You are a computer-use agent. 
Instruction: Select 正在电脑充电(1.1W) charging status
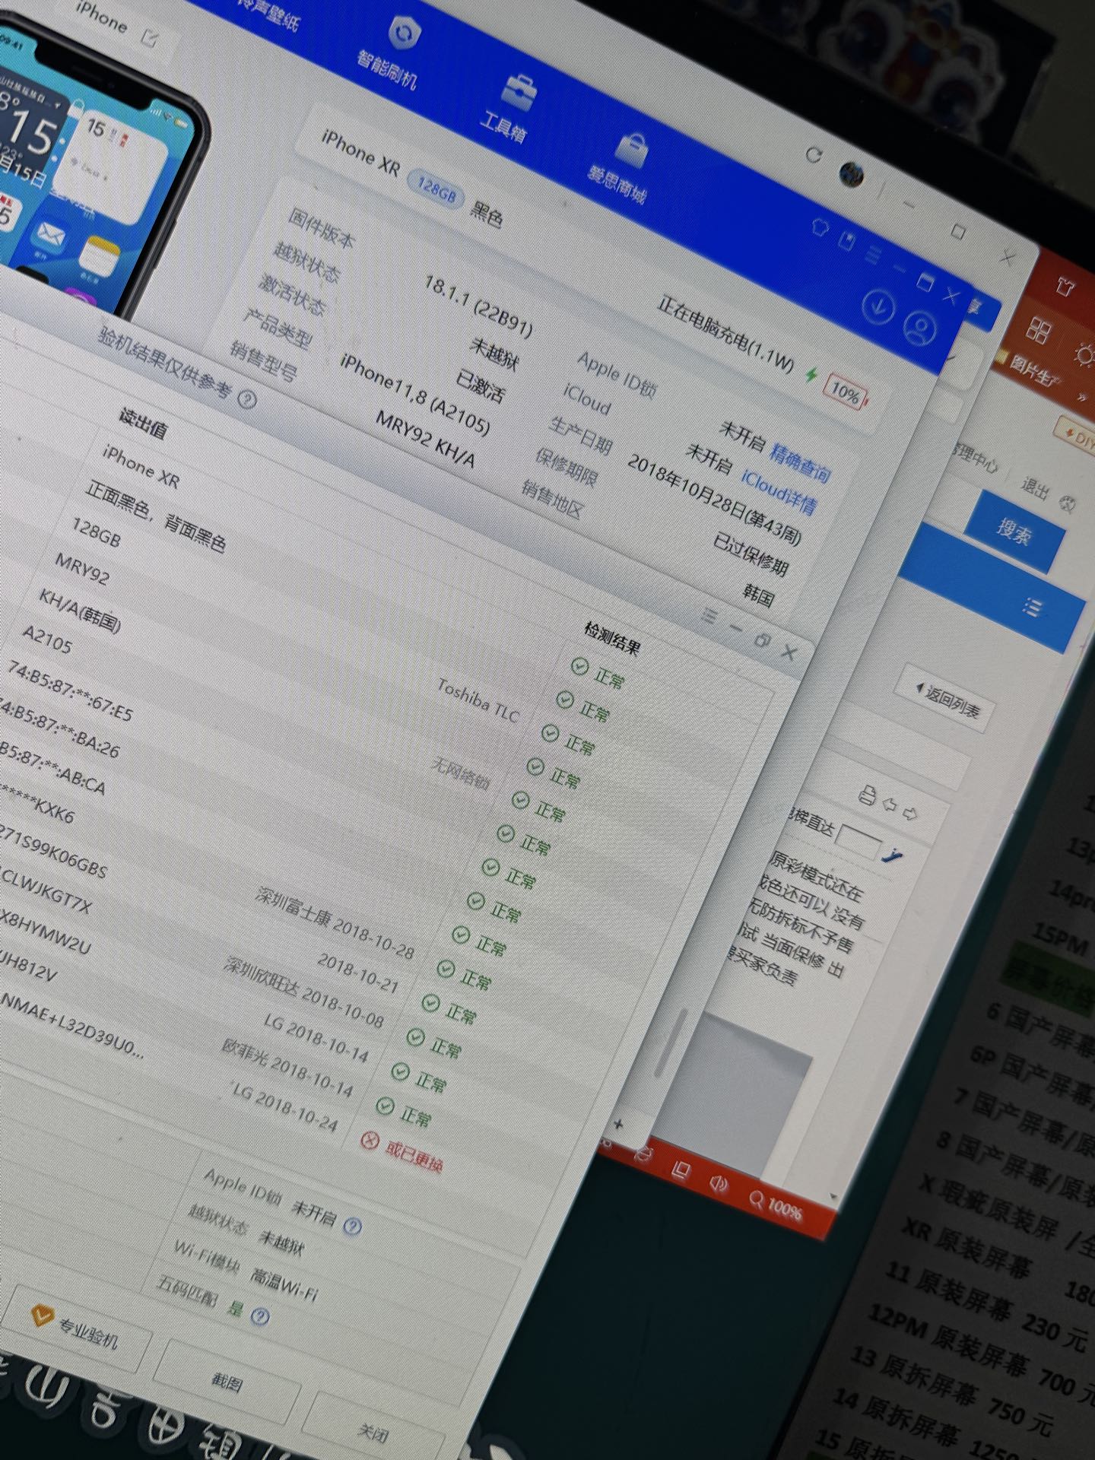[725, 335]
